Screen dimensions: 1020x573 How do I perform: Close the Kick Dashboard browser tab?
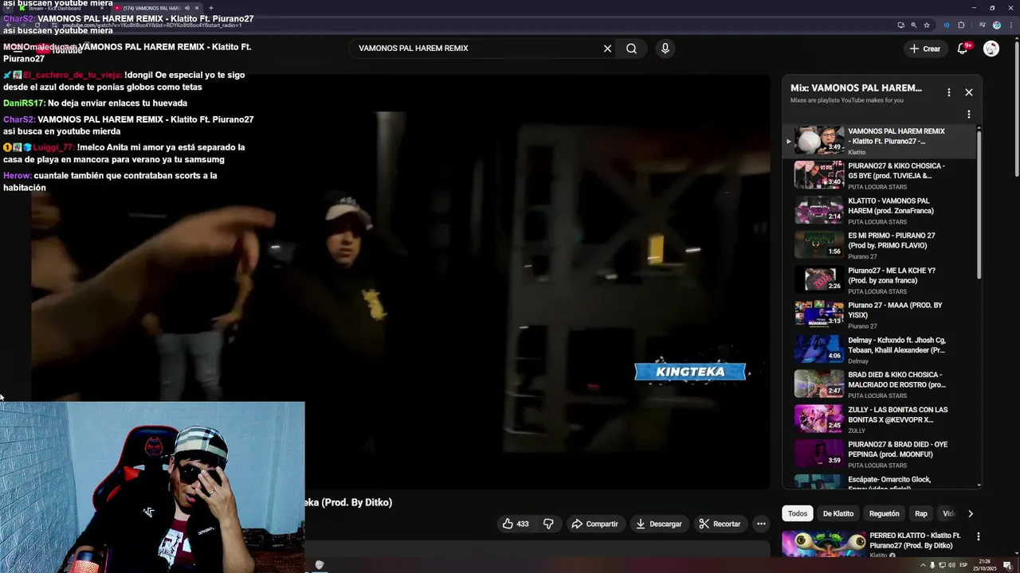pyautogui.click(x=100, y=8)
